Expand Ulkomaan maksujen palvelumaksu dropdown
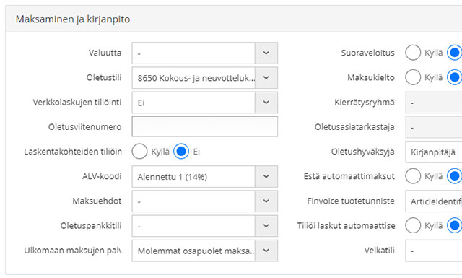462x278 pixels. click(266, 251)
